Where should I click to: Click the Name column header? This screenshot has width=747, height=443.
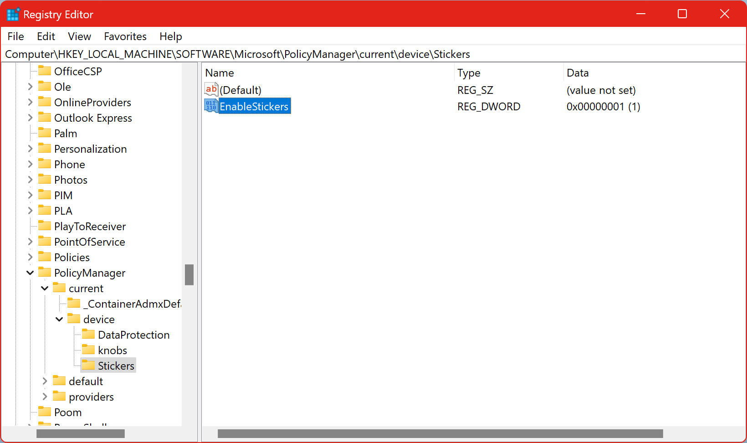click(328, 73)
